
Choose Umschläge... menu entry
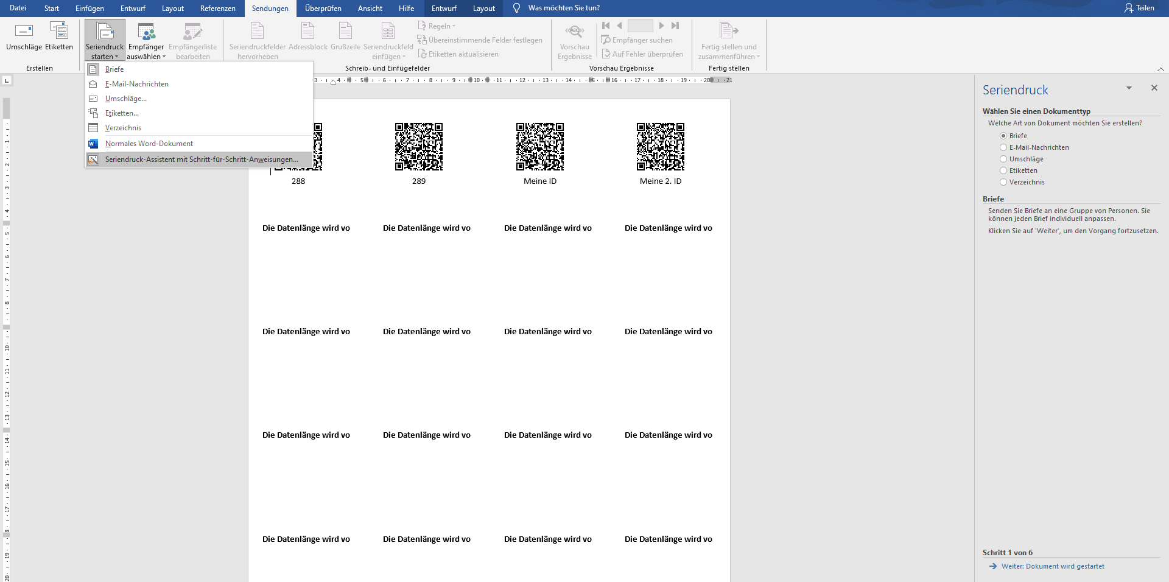(x=199, y=99)
